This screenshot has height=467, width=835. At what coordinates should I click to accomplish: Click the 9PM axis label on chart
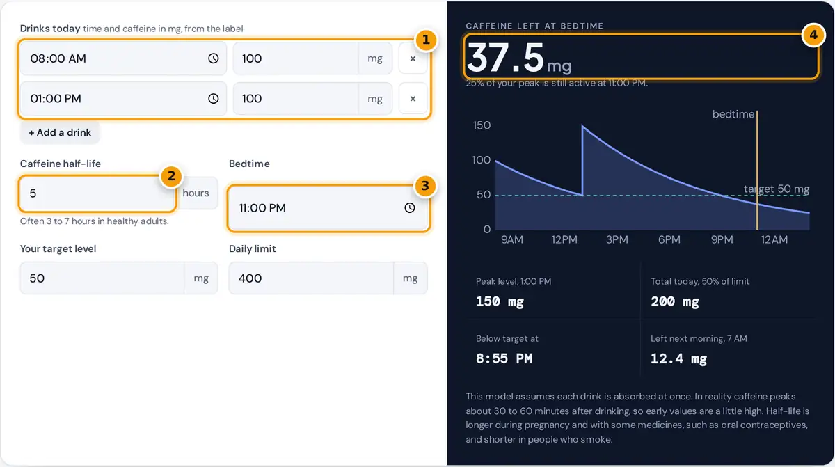[722, 239]
